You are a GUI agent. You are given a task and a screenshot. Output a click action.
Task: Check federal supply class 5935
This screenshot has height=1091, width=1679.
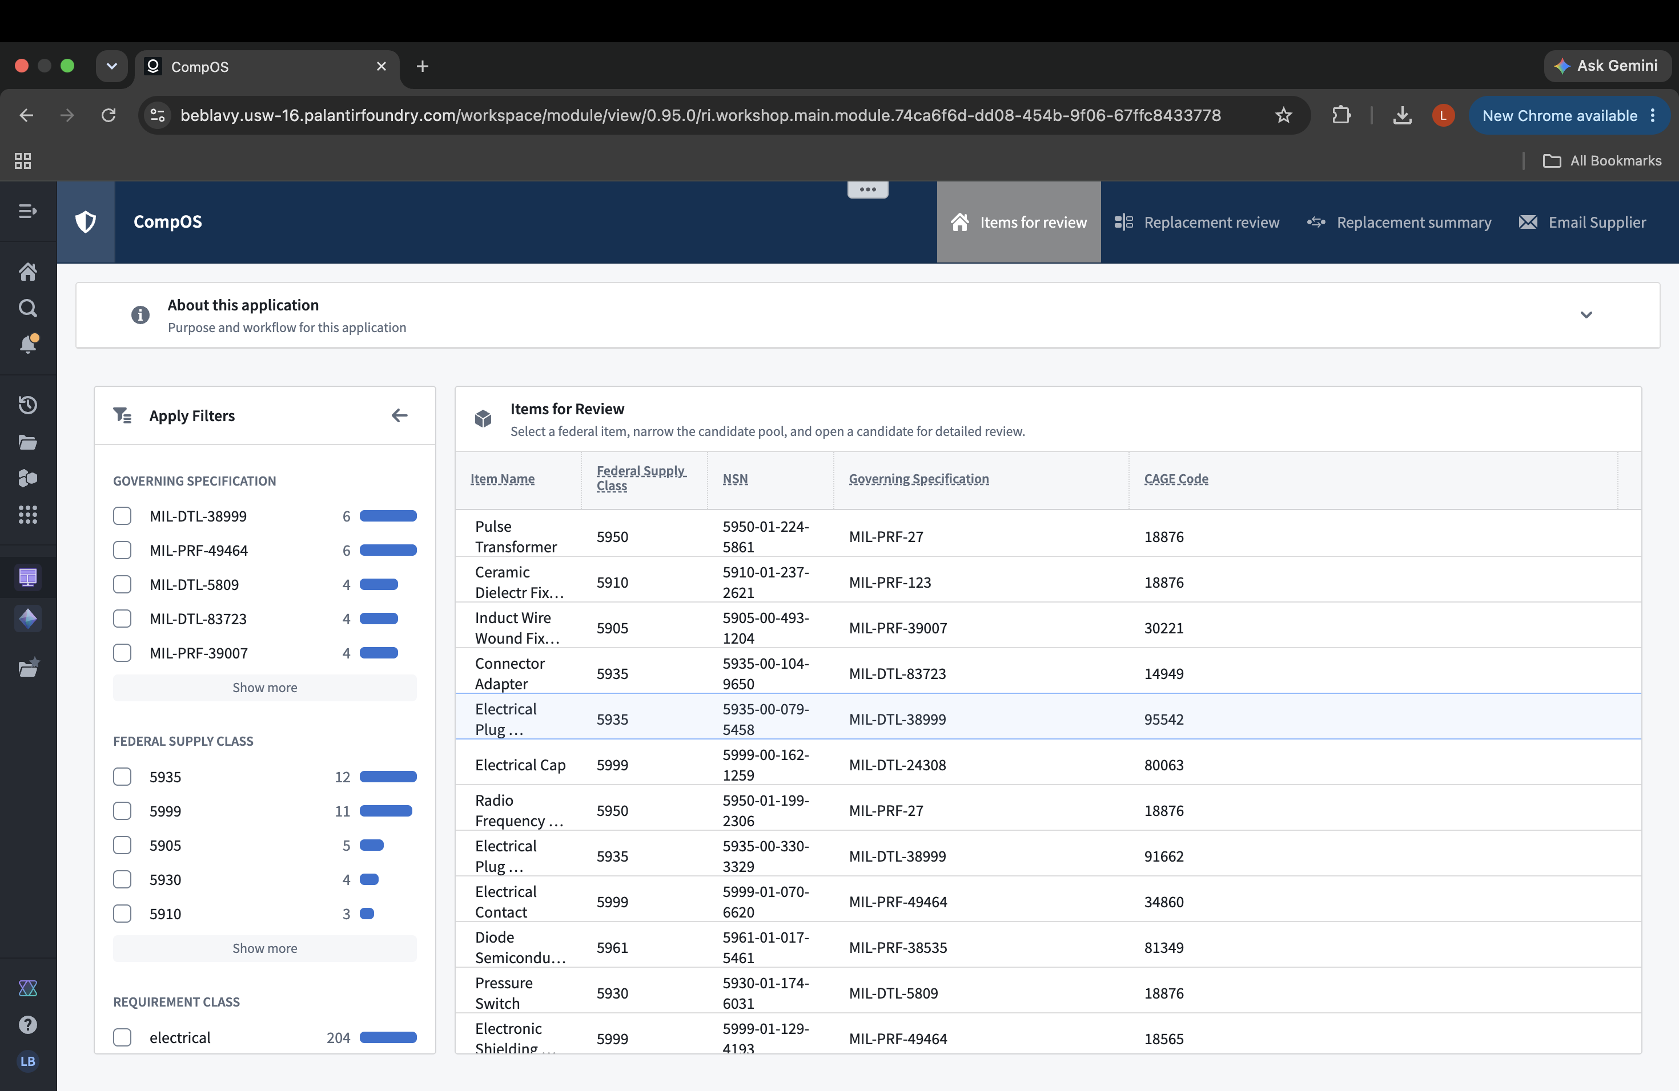click(122, 777)
